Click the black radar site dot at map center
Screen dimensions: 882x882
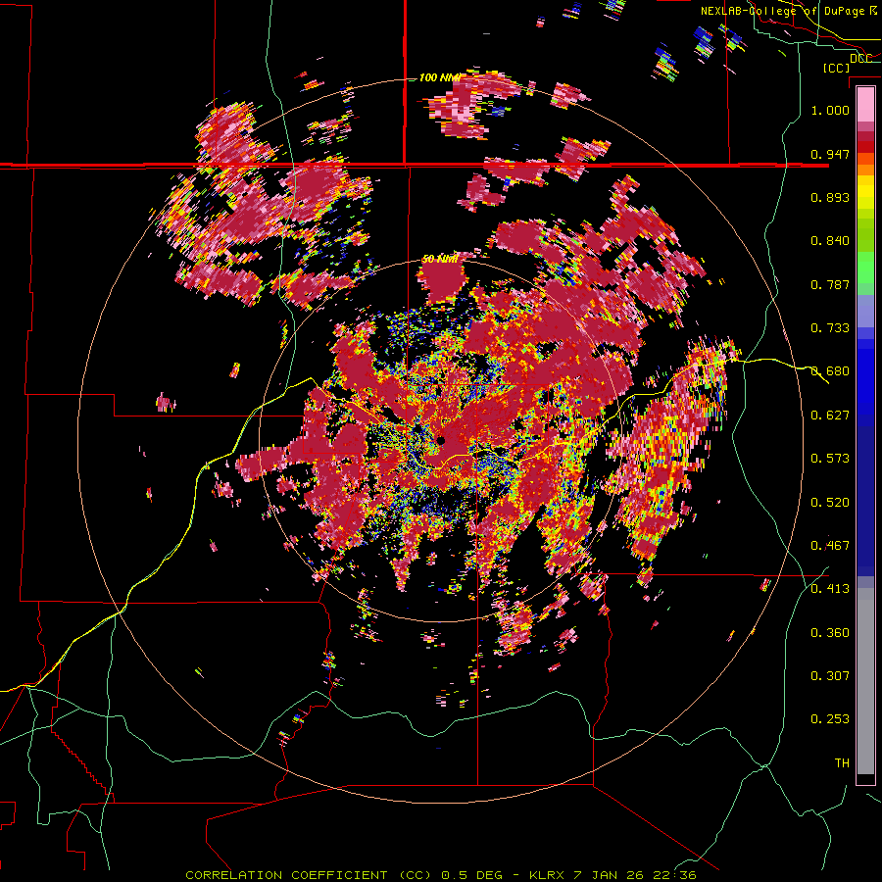441,440
